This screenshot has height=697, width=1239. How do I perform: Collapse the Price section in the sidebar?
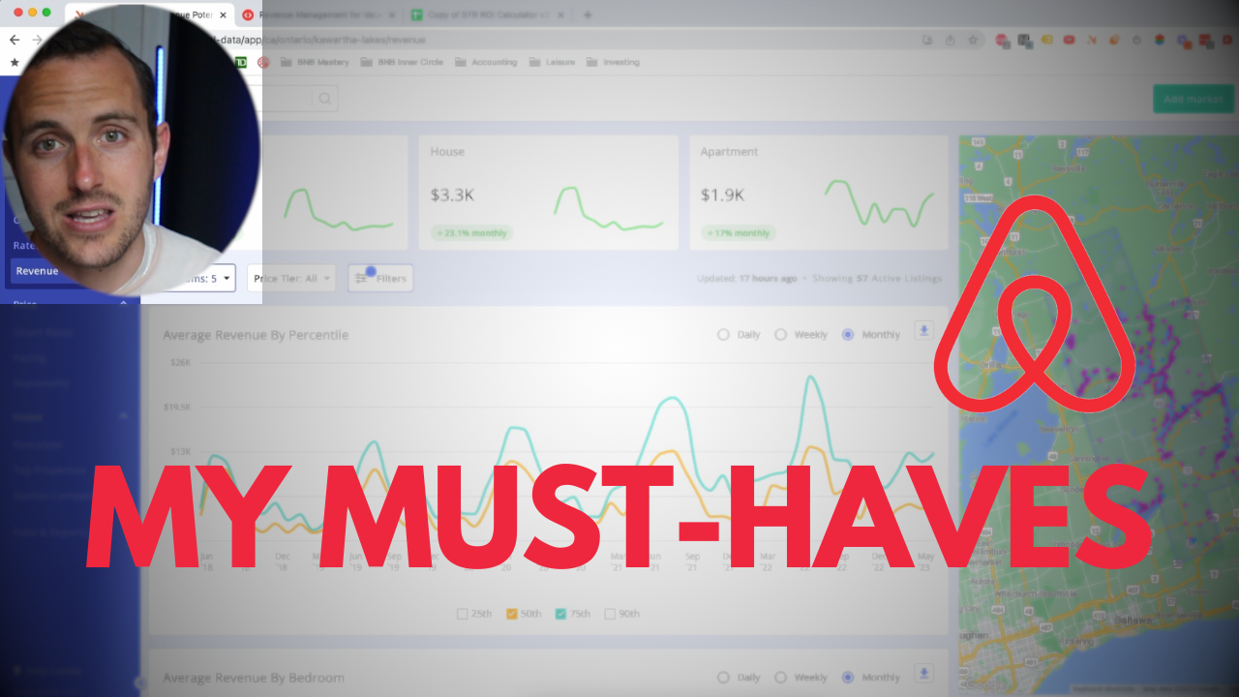(123, 304)
